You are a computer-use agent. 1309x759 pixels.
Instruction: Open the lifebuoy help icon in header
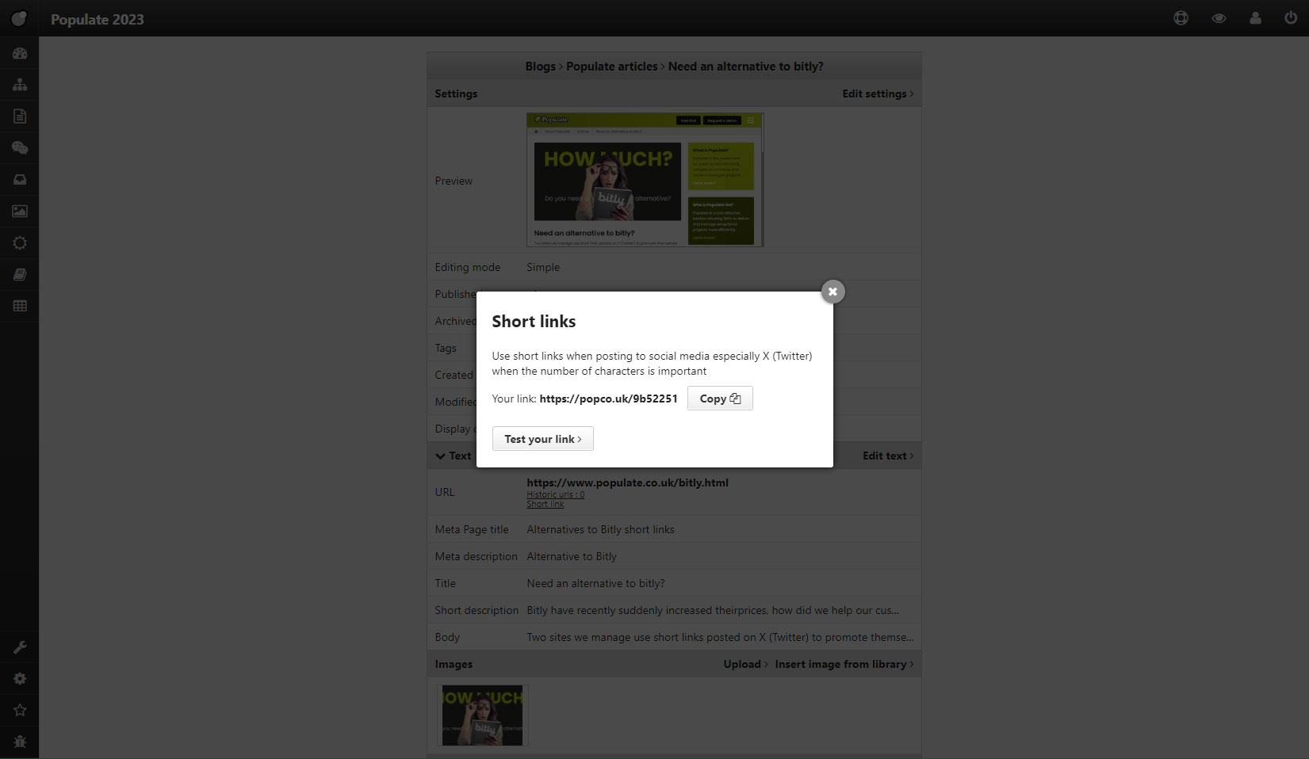point(1181,18)
